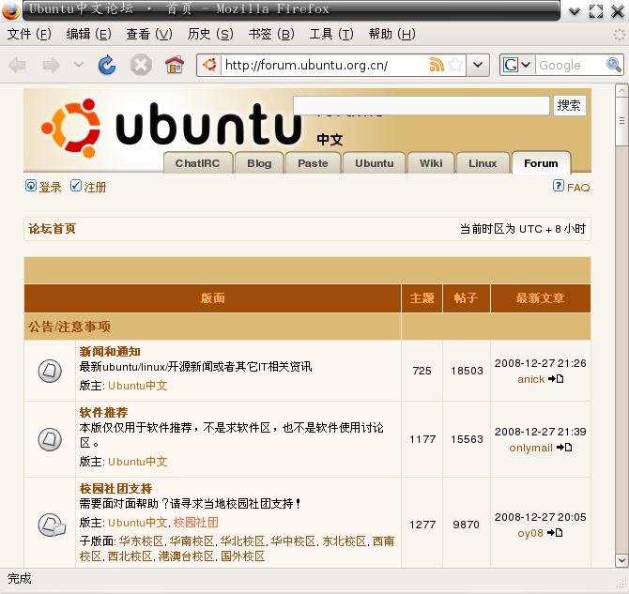Click the 登录 login link
The width and height of the screenshot is (629, 594).
[x=50, y=188]
